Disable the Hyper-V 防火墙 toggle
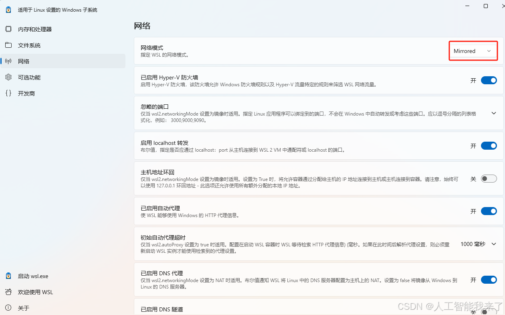Image resolution: width=505 pixels, height=315 pixels. coord(489,80)
